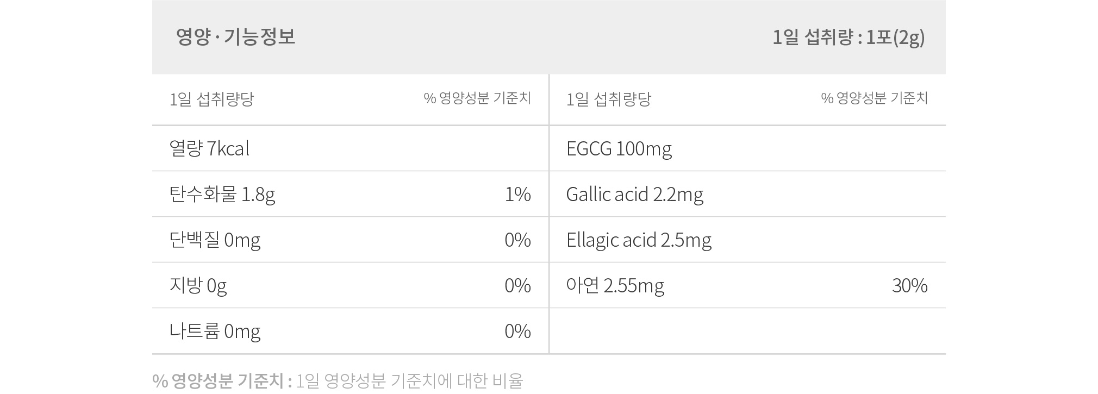Select the EGCG 100mg row
Image resolution: width=1098 pixels, height=394 pixels.
[747, 148]
